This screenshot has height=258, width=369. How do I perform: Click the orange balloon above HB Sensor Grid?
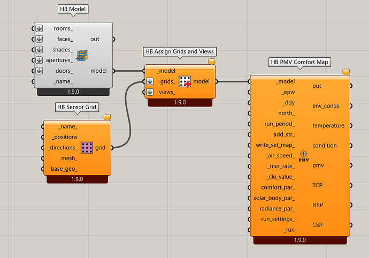tap(107, 116)
